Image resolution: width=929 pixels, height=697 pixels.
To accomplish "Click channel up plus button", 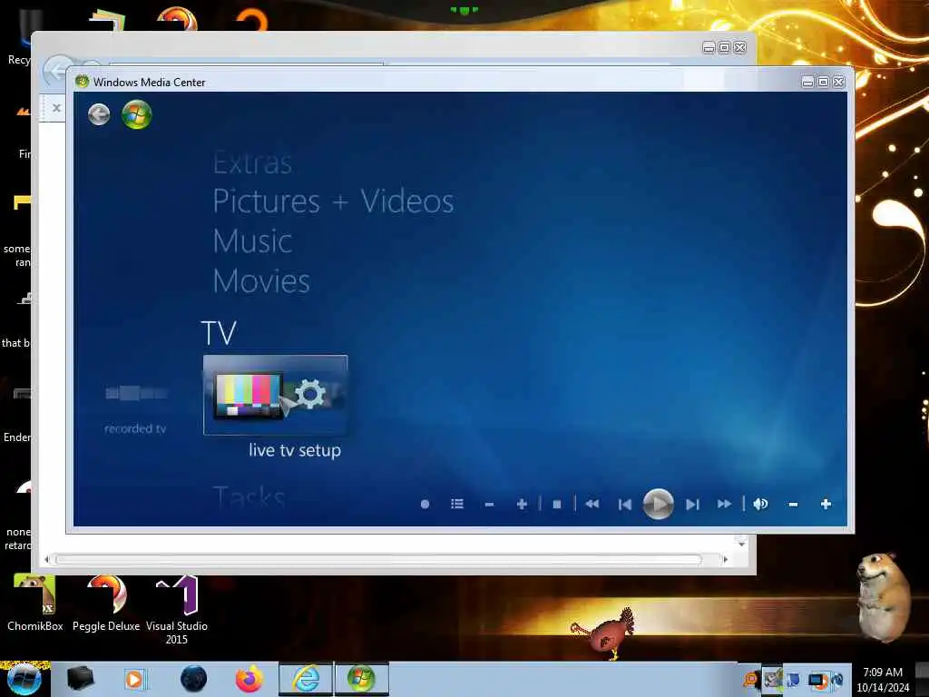I will coord(522,504).
